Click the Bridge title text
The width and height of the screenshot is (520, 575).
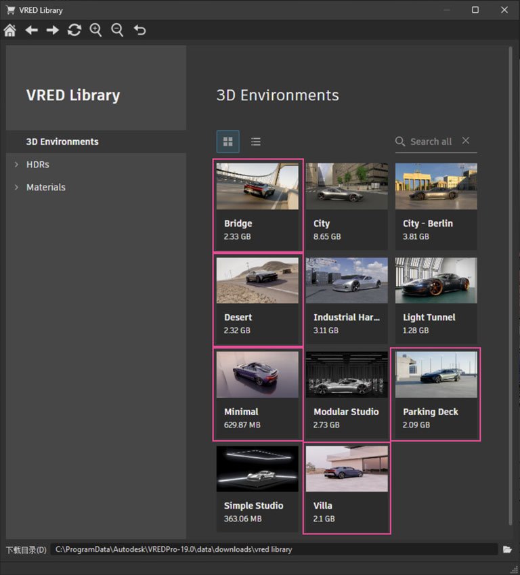pyautogui.click(x=238, y=223)
